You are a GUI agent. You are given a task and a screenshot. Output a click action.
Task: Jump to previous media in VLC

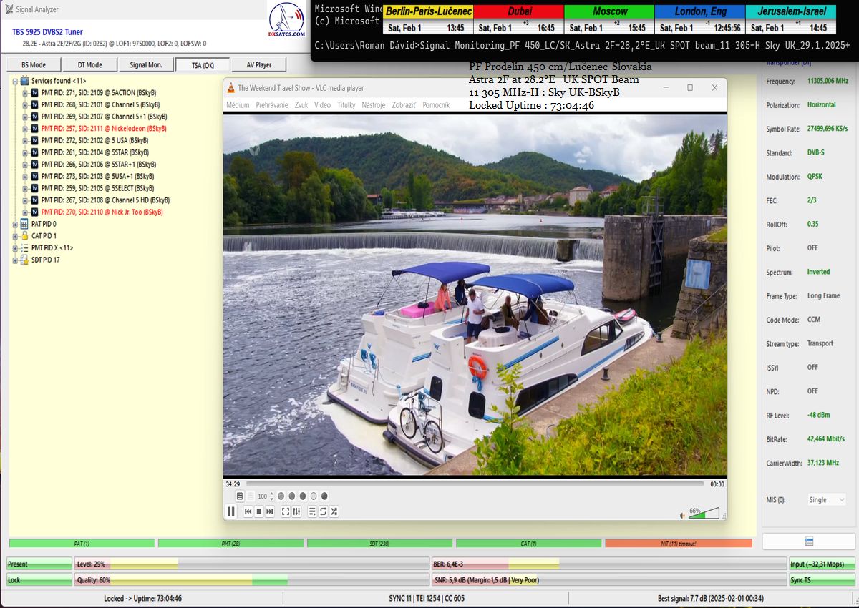tap(248, 511)
